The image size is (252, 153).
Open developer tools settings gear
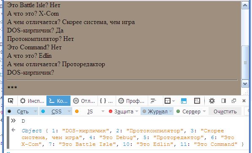[211, 101]
